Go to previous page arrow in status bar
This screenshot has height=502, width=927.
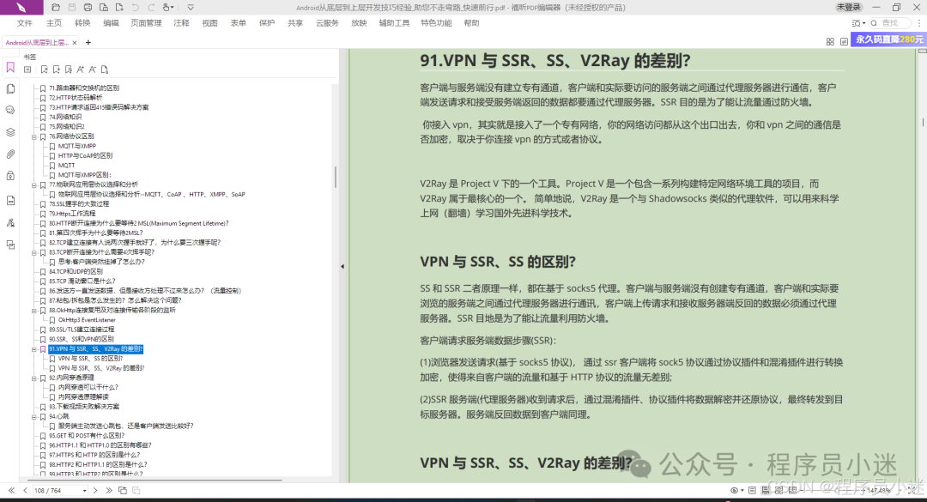click(26, 490)
